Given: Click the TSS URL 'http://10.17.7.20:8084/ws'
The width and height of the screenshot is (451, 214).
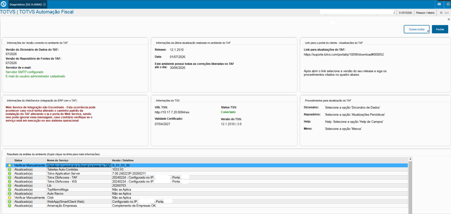Looking at the screenshot, I should pos(172,112).
